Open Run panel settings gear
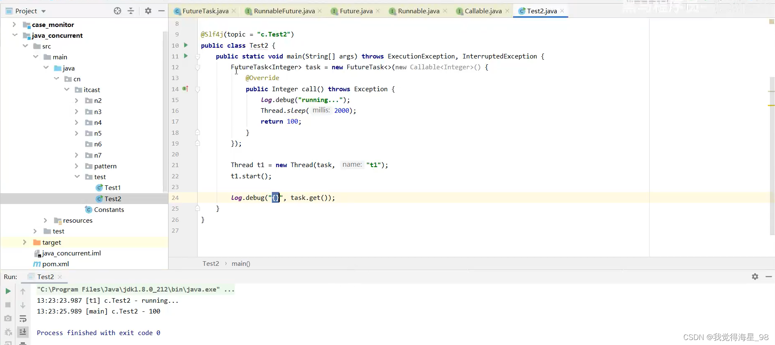 coord(755,277)
